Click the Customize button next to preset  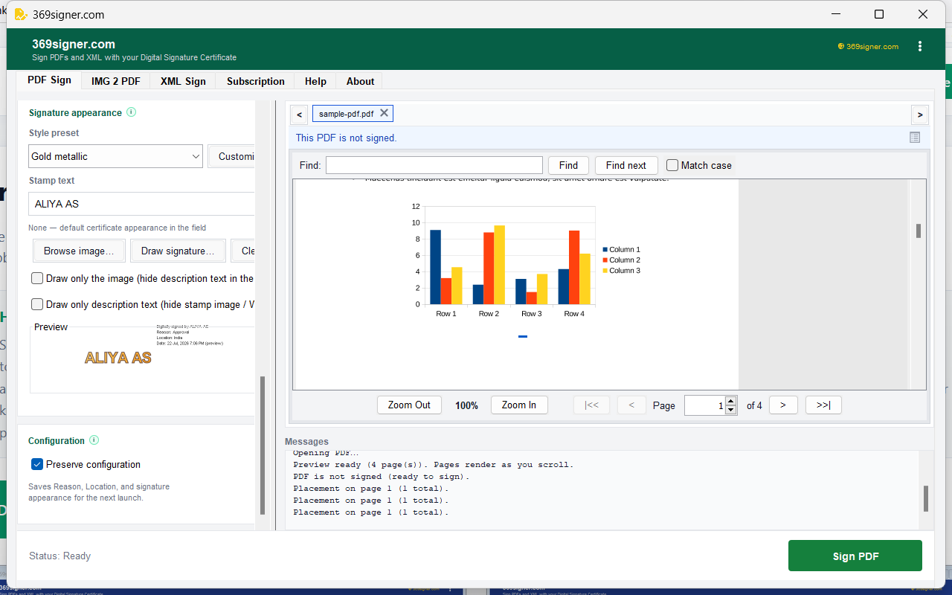pyautogui.click(x=231, y=156)
